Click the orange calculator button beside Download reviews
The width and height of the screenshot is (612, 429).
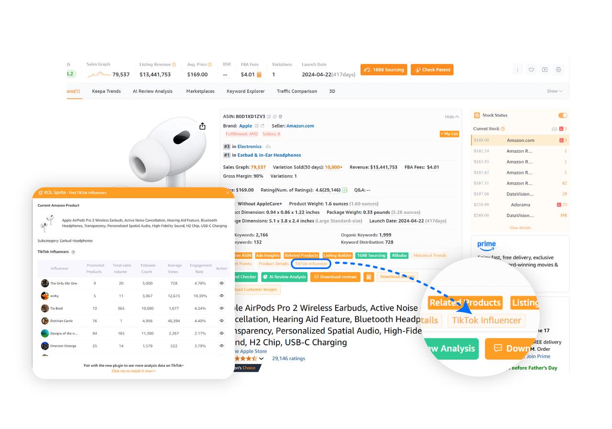(368, 277)
